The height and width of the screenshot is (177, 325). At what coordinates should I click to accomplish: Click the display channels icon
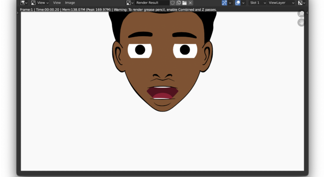(x=300, y=3)
